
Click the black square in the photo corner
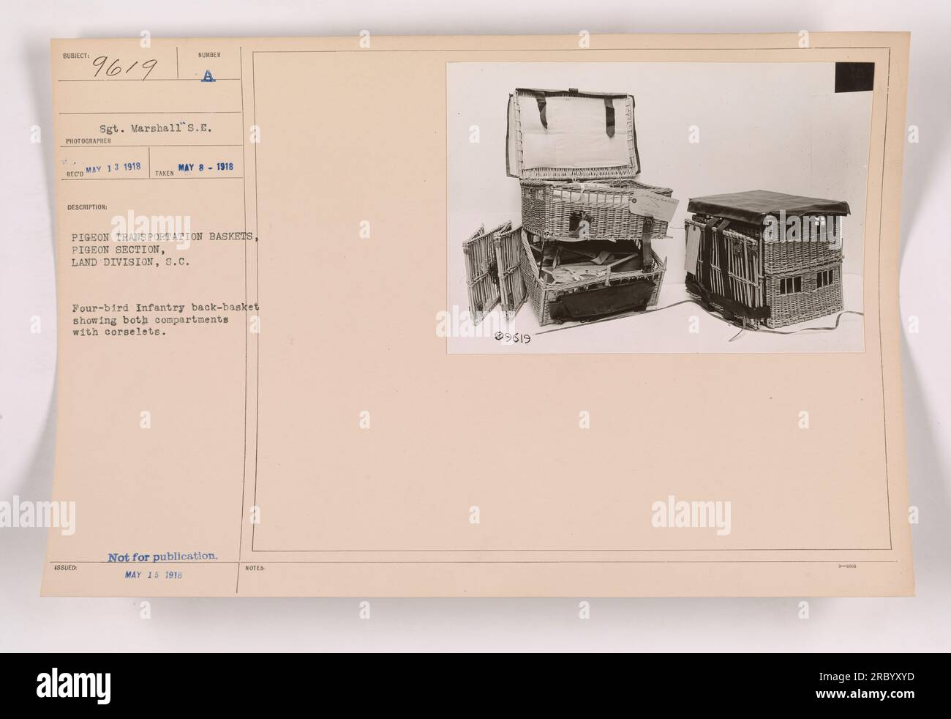coord(854,78)
